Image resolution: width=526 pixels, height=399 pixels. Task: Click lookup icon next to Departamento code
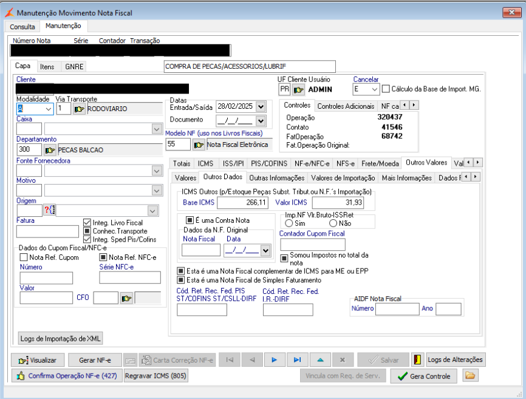50,149
